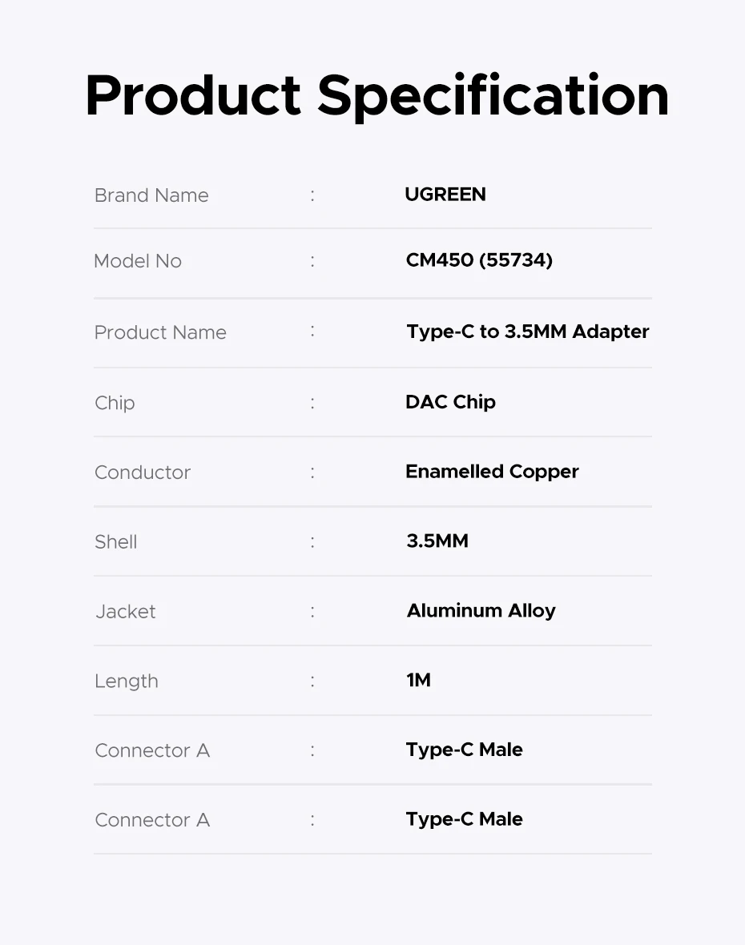Click the Enamelled Copper value
This screenshot has width=745, height=945.
[492, 472]
